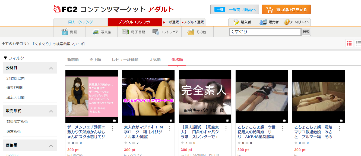The height and width of the screenshot is (156, 361).
Task: Switch to list view layout
Action: click(358, 43)
